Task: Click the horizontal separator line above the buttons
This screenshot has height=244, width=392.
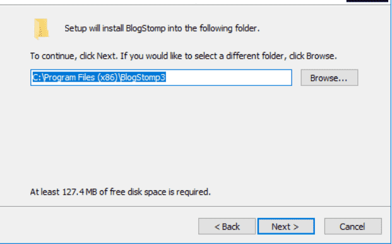Action: point(195,207)
